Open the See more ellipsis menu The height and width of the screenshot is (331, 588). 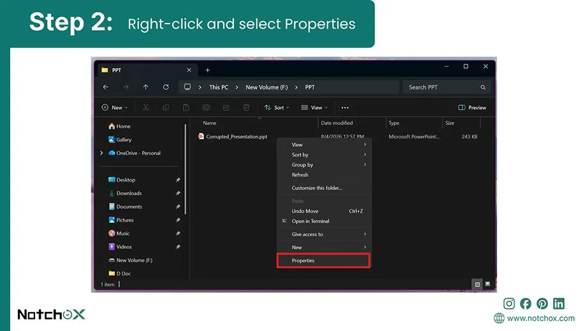tap(345, 108)
